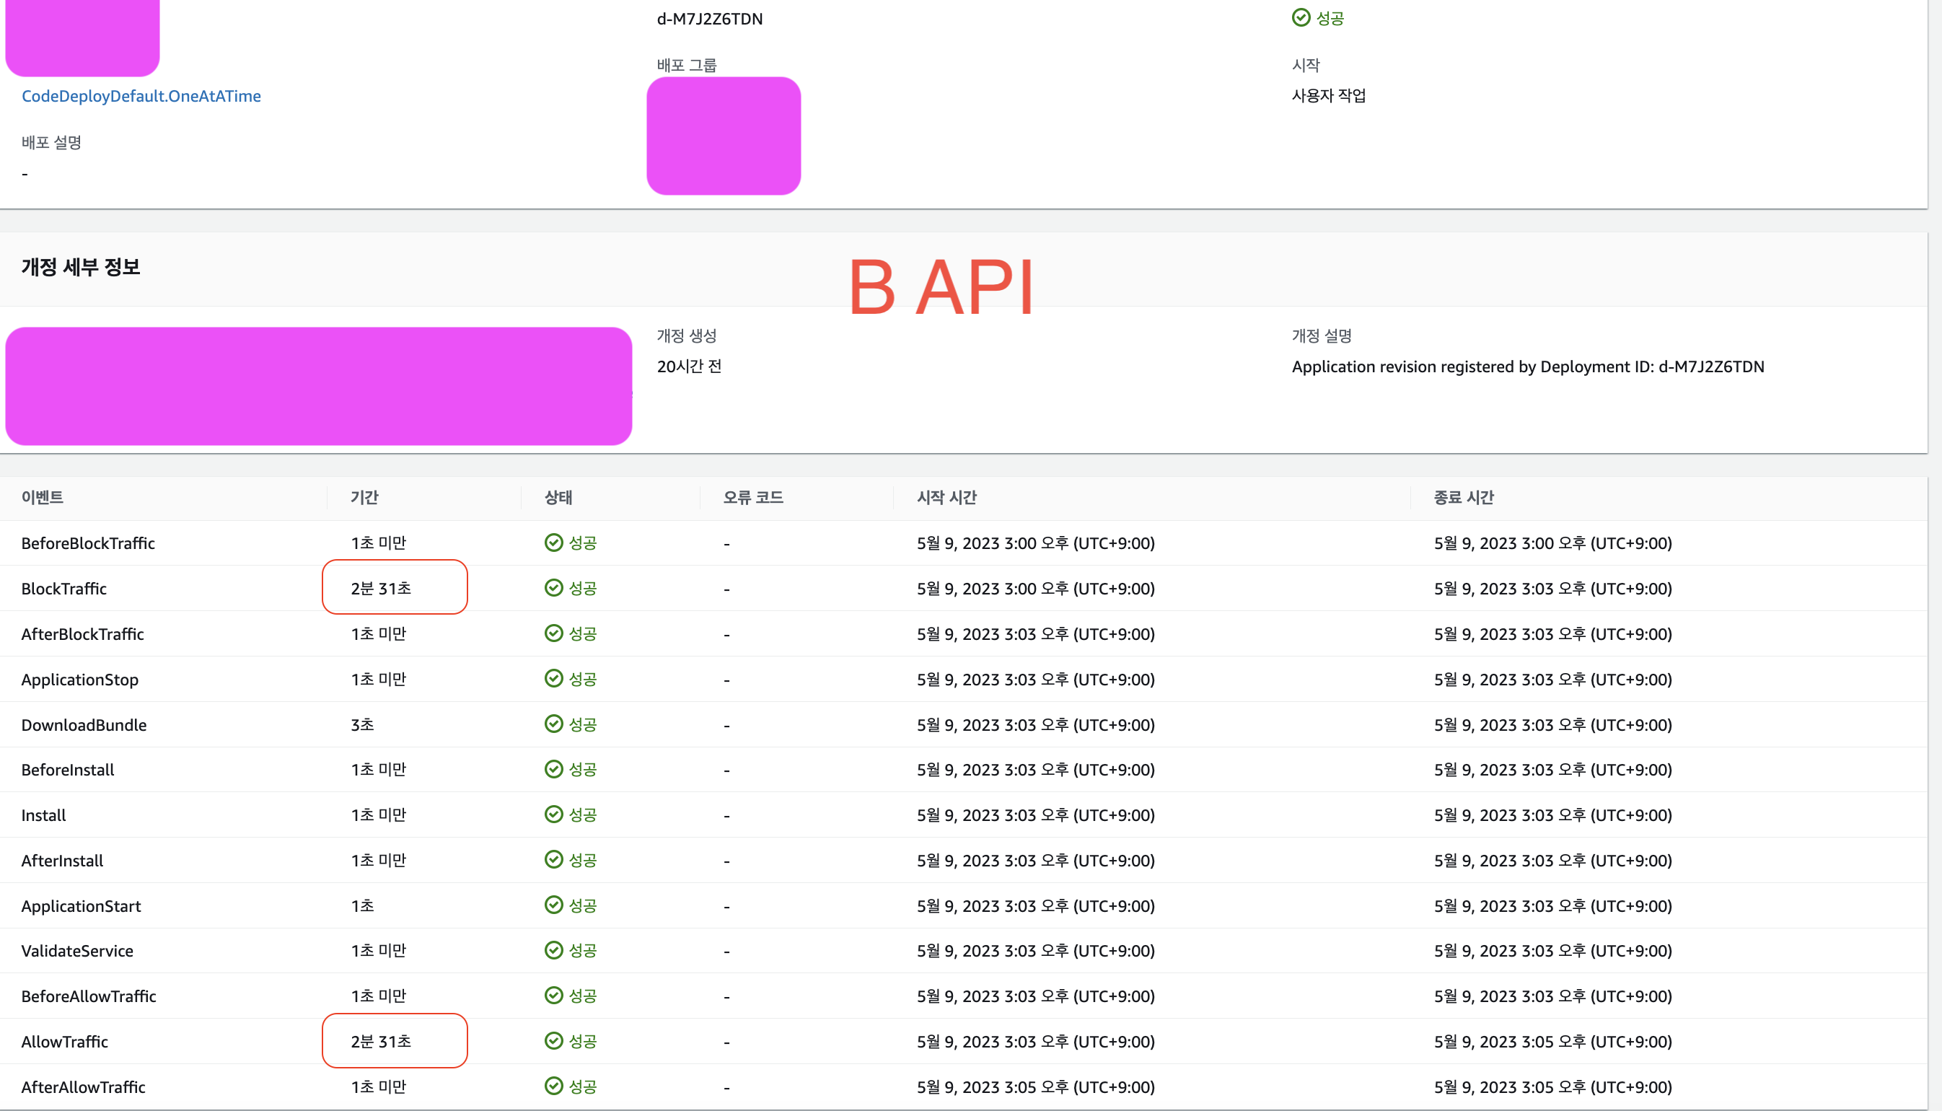Click the success icon for ApplicationStart row
Viewport: 1942px width, 1111px height.
point(554,905)
